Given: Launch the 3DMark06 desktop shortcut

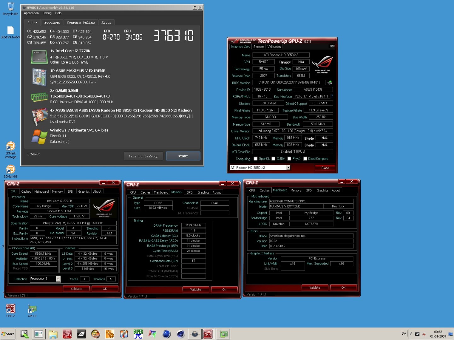Looking at the screenshot, I should (10, 172).
